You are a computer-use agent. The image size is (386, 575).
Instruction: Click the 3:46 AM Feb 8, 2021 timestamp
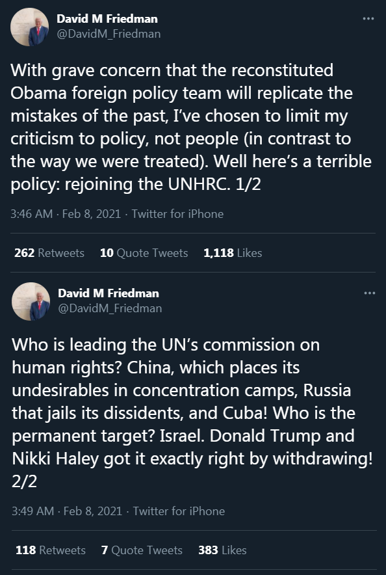click(66, 214)
